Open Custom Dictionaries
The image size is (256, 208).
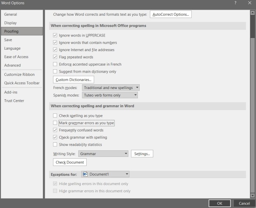74,80
